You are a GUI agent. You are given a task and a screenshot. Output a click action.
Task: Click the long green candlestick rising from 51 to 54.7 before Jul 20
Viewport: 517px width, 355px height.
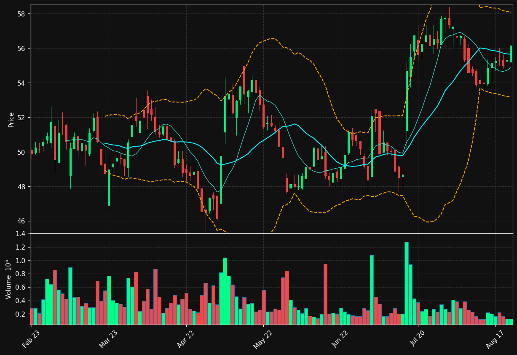coord(407,101)
